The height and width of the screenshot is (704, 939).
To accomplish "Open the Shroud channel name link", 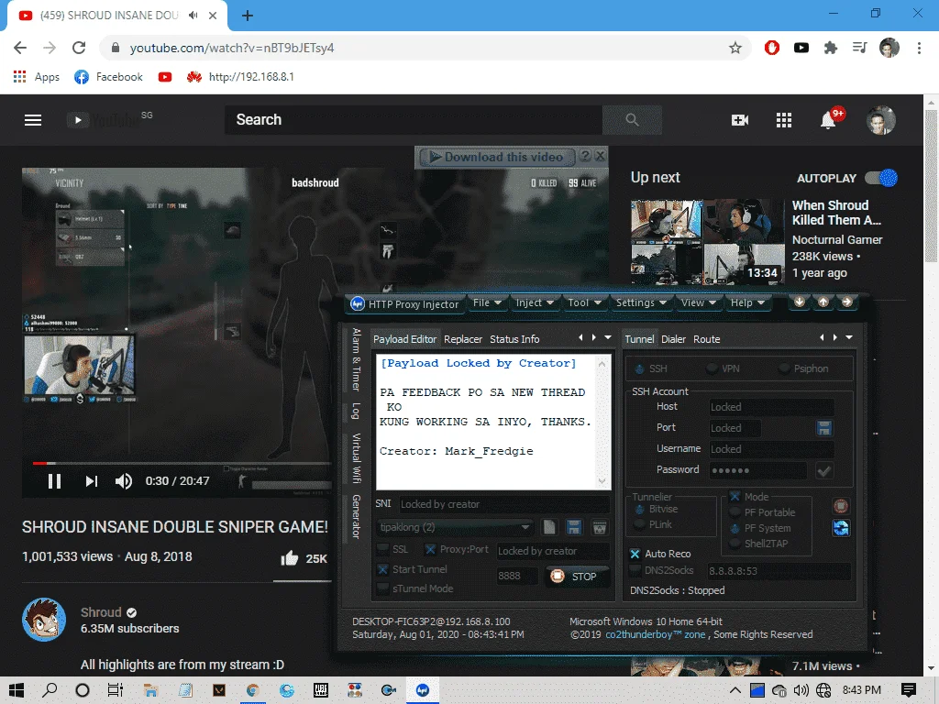I will click(101, 612).
